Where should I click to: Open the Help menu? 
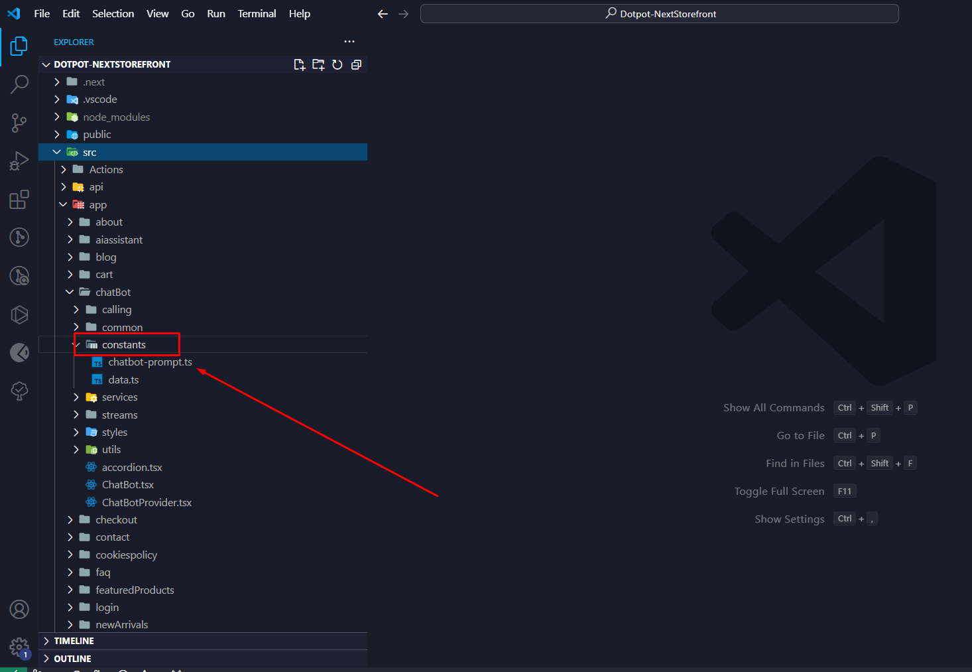pyautogui.click(x=300, y=13)
